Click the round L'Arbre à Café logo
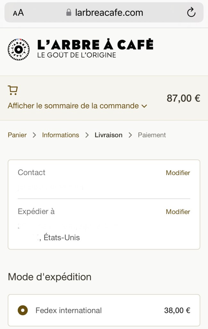The width and height of the screenshot is (208, 329). 19,50
